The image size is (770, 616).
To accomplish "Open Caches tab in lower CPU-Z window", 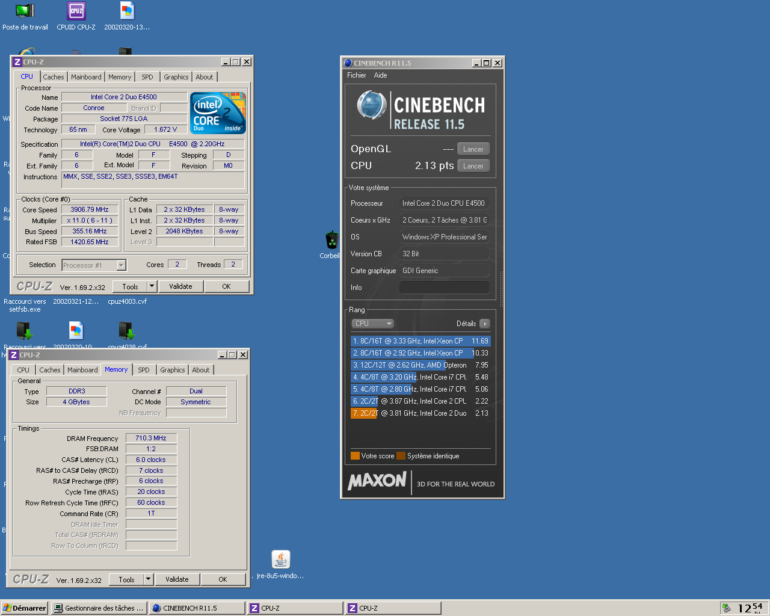I will (50, 370).
